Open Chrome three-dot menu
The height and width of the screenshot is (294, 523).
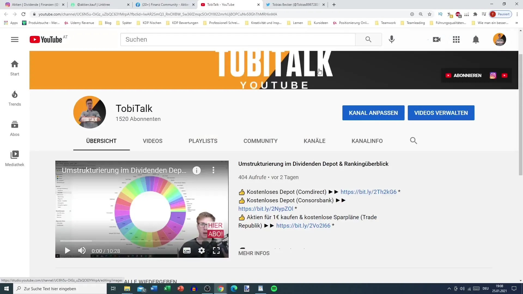[517, 14]
